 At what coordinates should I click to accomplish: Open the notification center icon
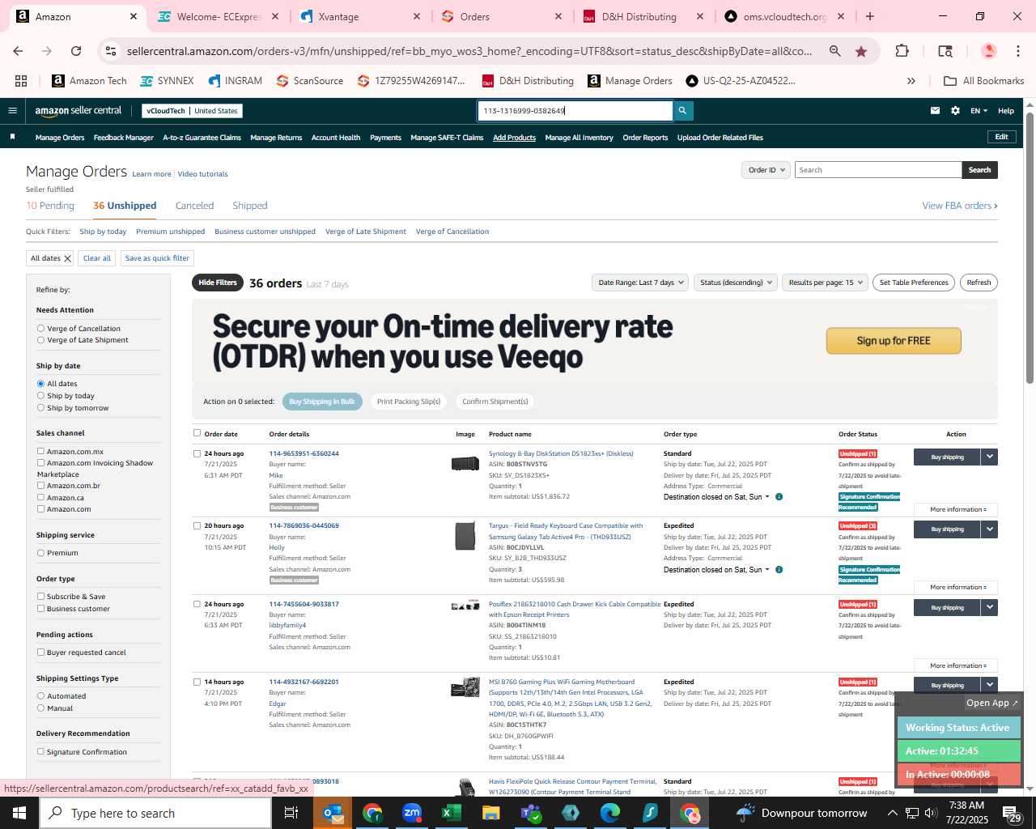tap(1013, 813)
